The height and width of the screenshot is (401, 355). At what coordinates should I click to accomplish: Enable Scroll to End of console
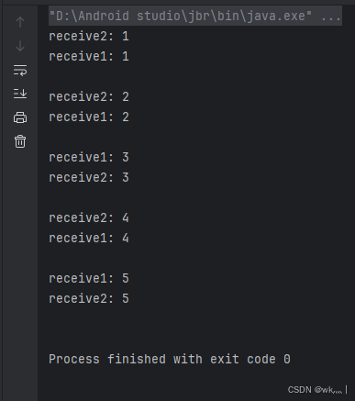point(20,94)
